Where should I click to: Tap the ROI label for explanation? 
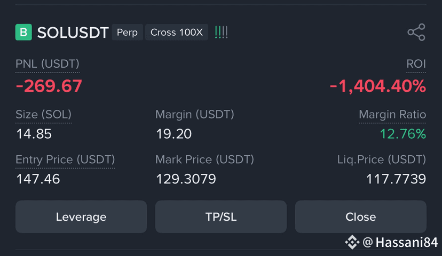click(416, 64)
